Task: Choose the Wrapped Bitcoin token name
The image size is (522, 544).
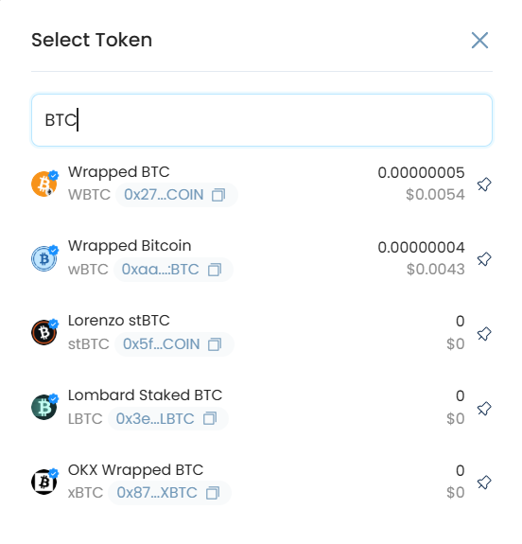Action: [130, 246]
